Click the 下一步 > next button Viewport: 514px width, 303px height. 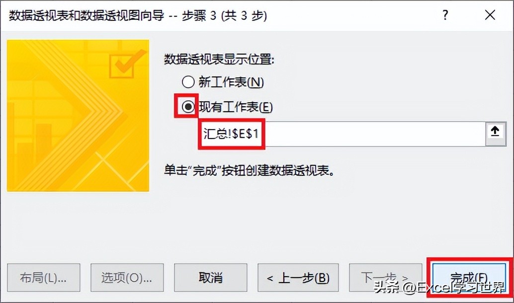tap(386, 278)
